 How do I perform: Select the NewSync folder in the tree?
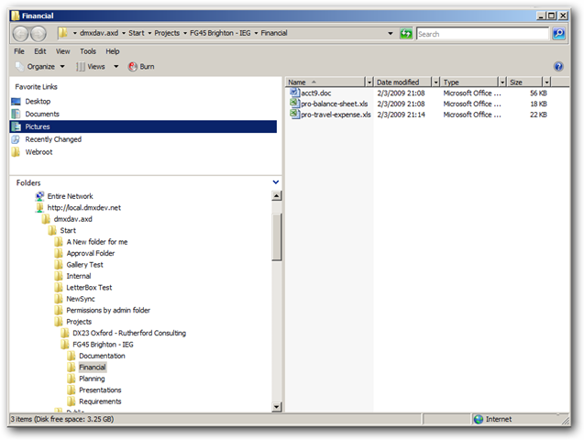tap(81, 299)
